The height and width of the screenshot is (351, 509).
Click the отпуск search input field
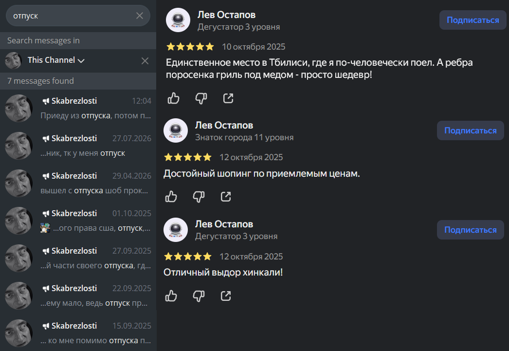click(x=72, y=16)
